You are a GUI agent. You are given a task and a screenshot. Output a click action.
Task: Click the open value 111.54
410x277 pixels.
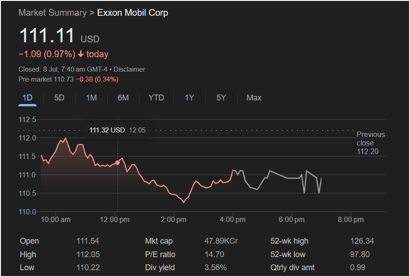(88, 241)
